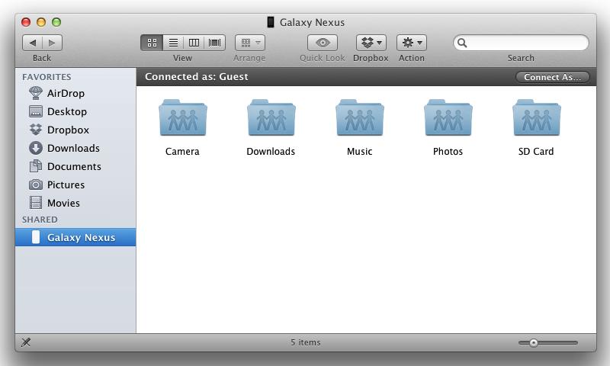Screen dimensions: 610x366
Task: Click the customize tools icon in status bar
Action: click(26, 342)
